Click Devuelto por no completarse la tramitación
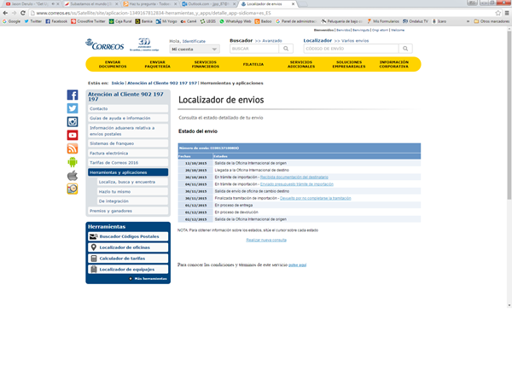This screenshot has height=366, width=512. [x=316, y=198]
